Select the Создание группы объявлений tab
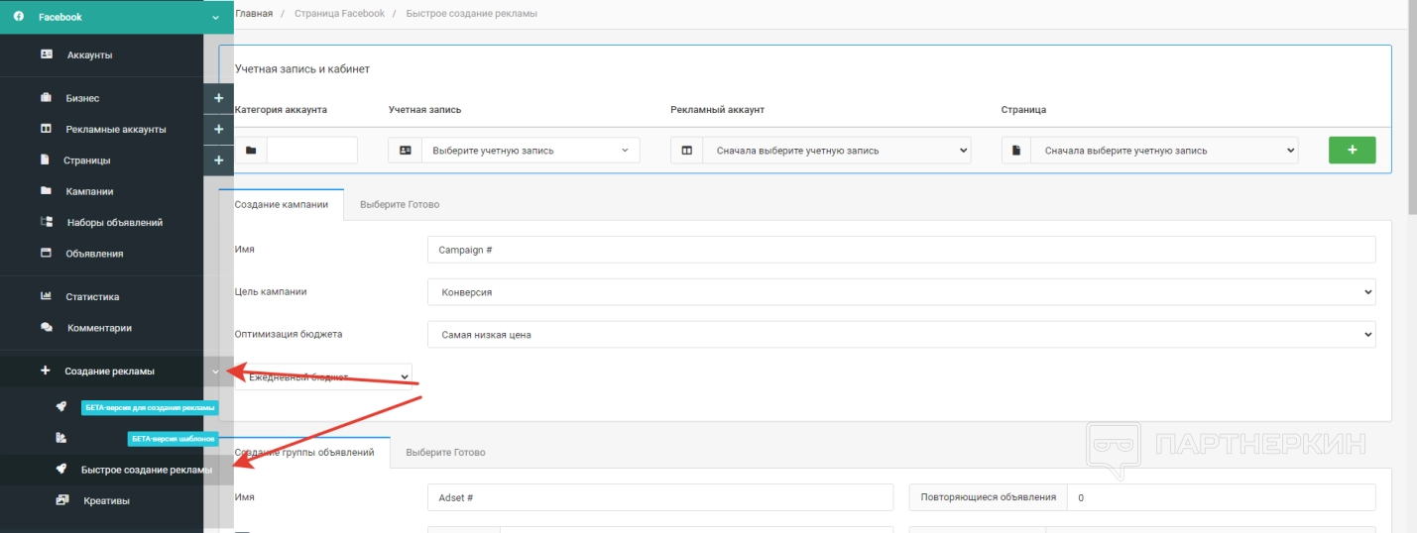1417x533 pixels. (304, 452)
